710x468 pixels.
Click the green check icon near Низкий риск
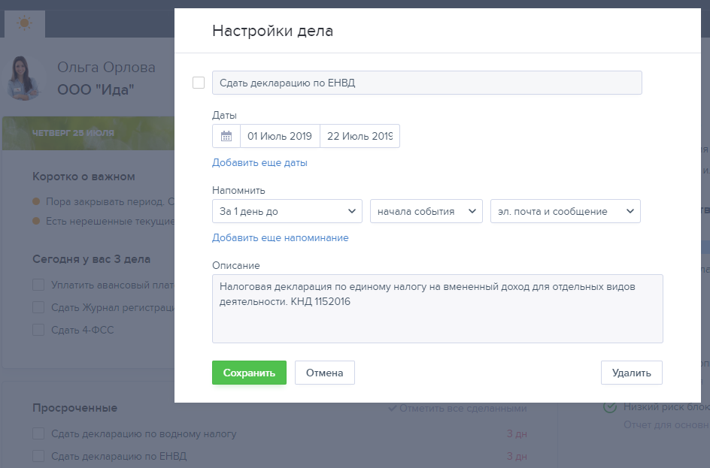[611, 407]
